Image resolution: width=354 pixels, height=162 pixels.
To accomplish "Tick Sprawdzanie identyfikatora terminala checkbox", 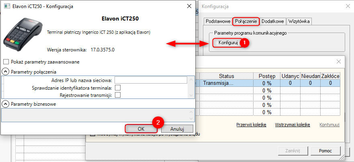I will tap(118, 88).
